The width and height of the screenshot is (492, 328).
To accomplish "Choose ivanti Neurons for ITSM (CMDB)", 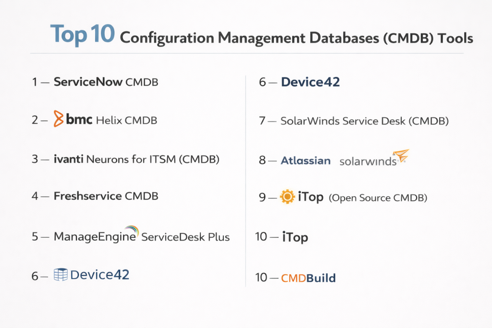I will click(x=136, y=159).
